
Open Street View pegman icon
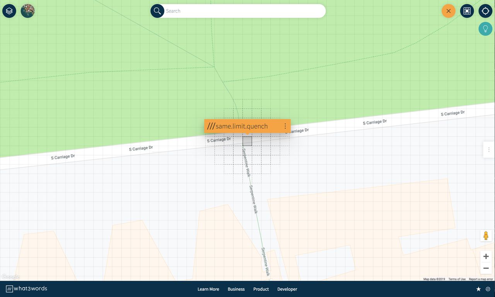tap(486, 236)
